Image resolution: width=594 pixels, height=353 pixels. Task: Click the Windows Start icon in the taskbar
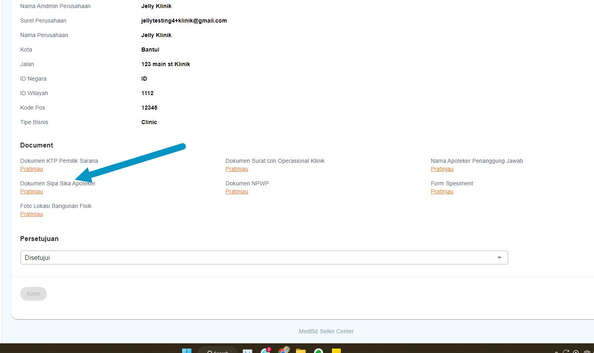[187, 351]
